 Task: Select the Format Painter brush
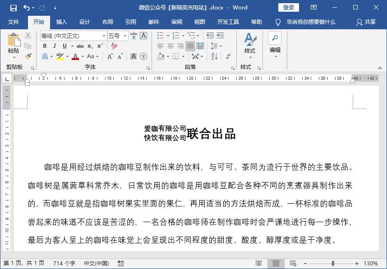pyautogui.click(x=28, y=56)
